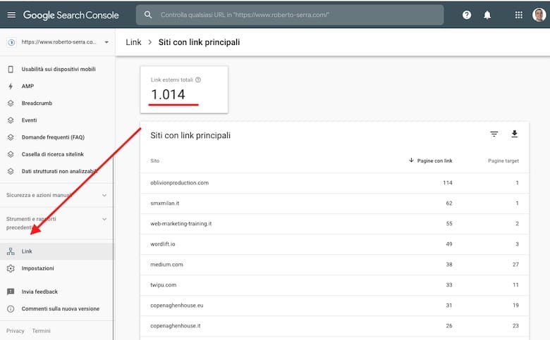The width and height of the screenshot is (550, 340).
Task: Click the Link network icon
Action: click(11, 251)
